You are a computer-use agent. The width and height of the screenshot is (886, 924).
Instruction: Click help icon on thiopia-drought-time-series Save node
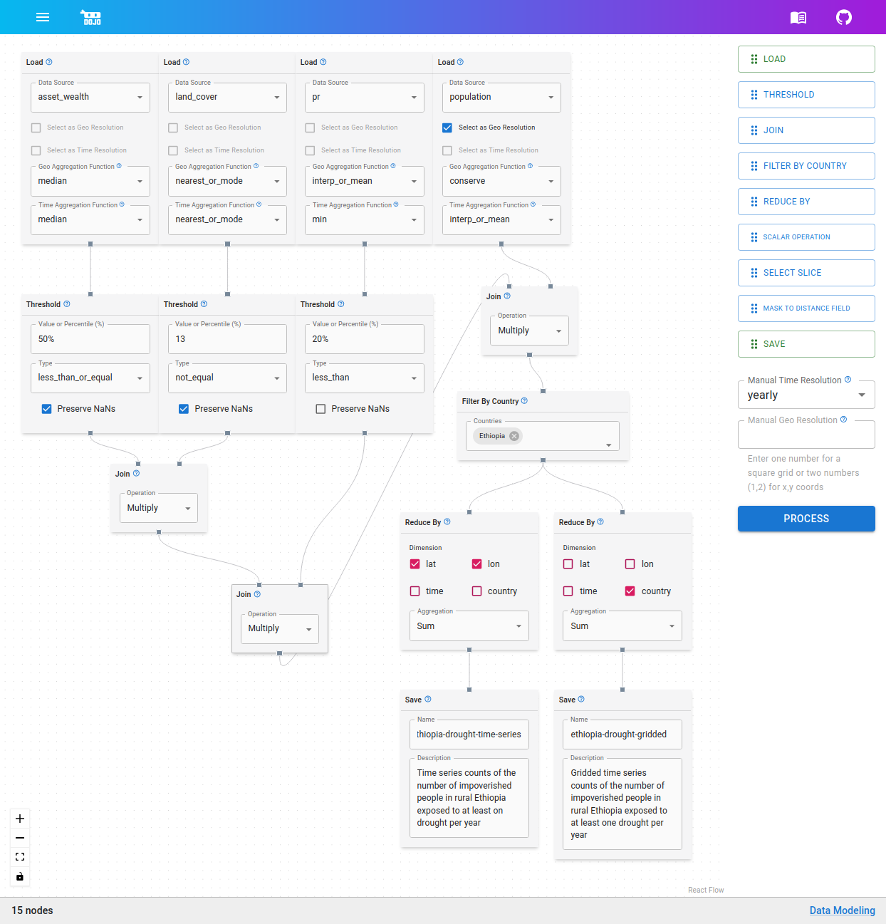click(428, 700)
